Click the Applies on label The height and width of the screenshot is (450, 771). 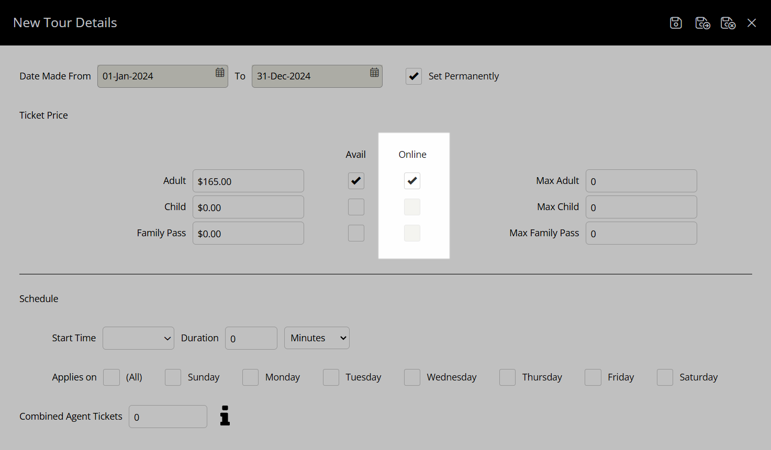click(x=74, y=377)
